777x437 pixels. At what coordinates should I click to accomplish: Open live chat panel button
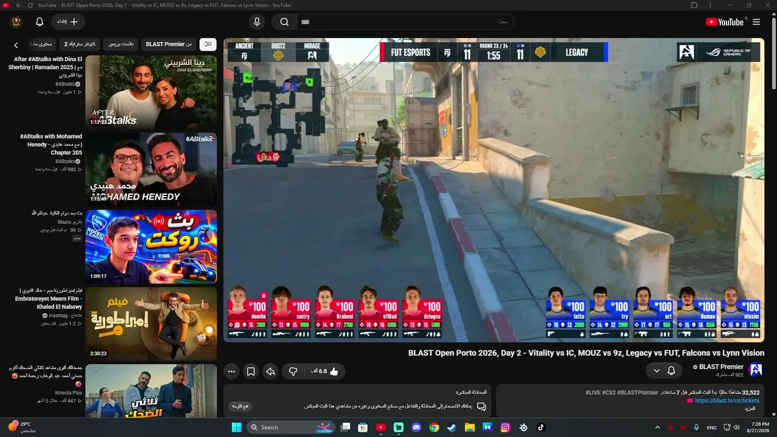(x=240, y=406)
